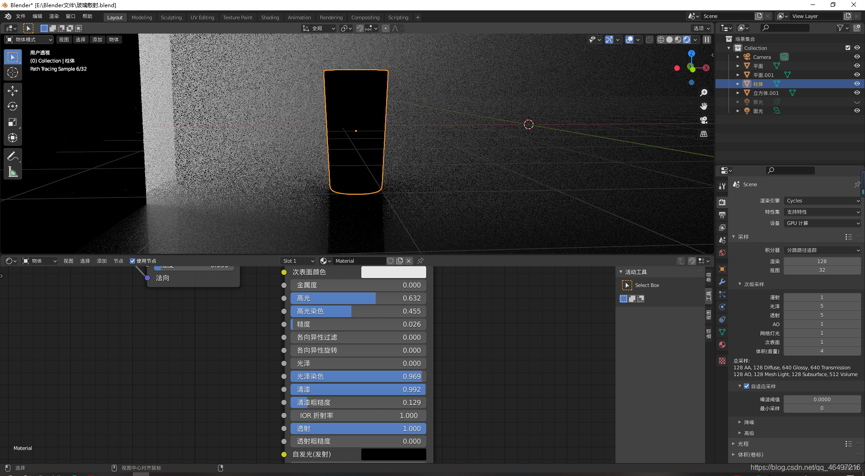The image size is (865, 476).
Task: Toggle camera view in the viewport
Action: point(704,120)
